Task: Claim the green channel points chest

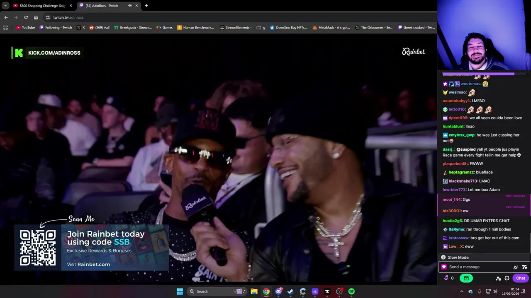Action: (x=466, y=278)
